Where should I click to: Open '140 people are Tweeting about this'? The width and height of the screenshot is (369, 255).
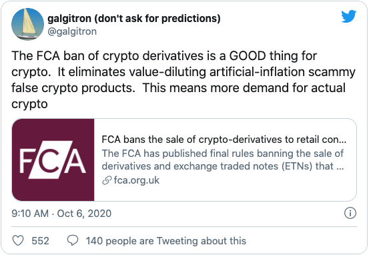click(x=166, y=241)
